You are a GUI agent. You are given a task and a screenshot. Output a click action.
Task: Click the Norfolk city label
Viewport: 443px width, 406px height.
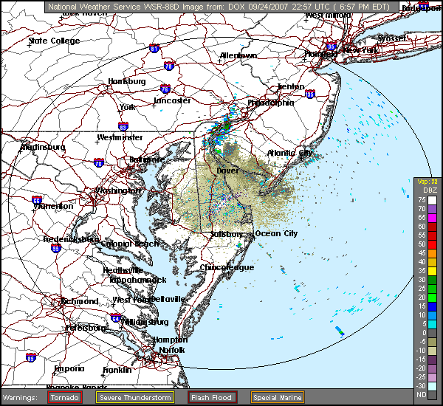click(x=172, y=350)
